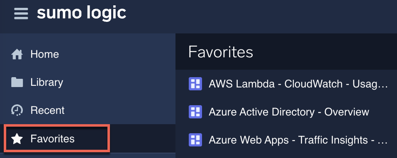
Task: Open Azure Web Apps - Traffic Insights
Action: tap(298, 140)
